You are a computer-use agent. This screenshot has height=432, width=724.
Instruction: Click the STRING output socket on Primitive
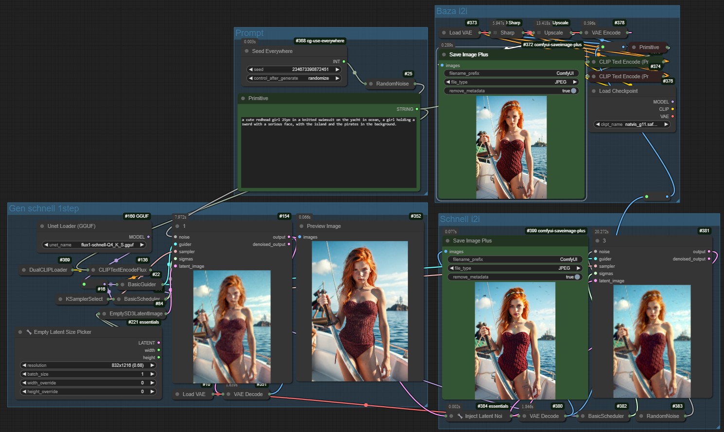coord(417,109)
